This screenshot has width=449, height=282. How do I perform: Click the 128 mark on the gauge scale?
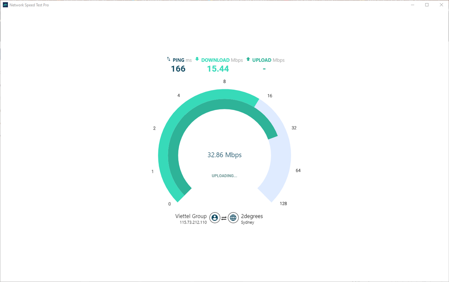pos(283,204)
